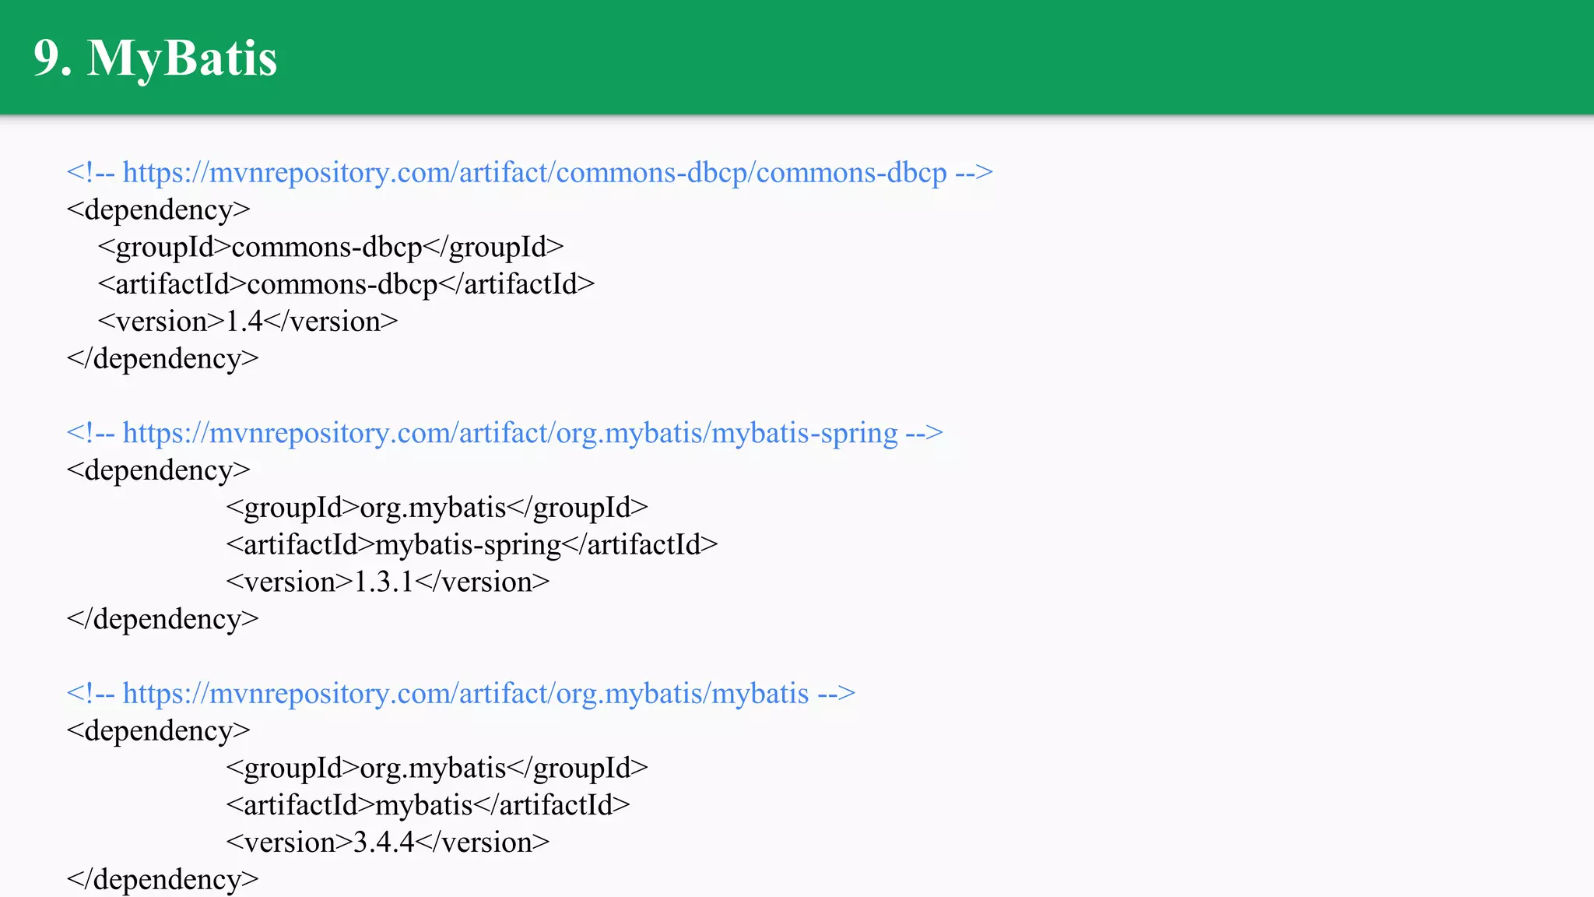This screenshot has height=897, width=1594.
Task: Click closing dependency tag below version 3.4.4
Action: (x=163, y=880)
